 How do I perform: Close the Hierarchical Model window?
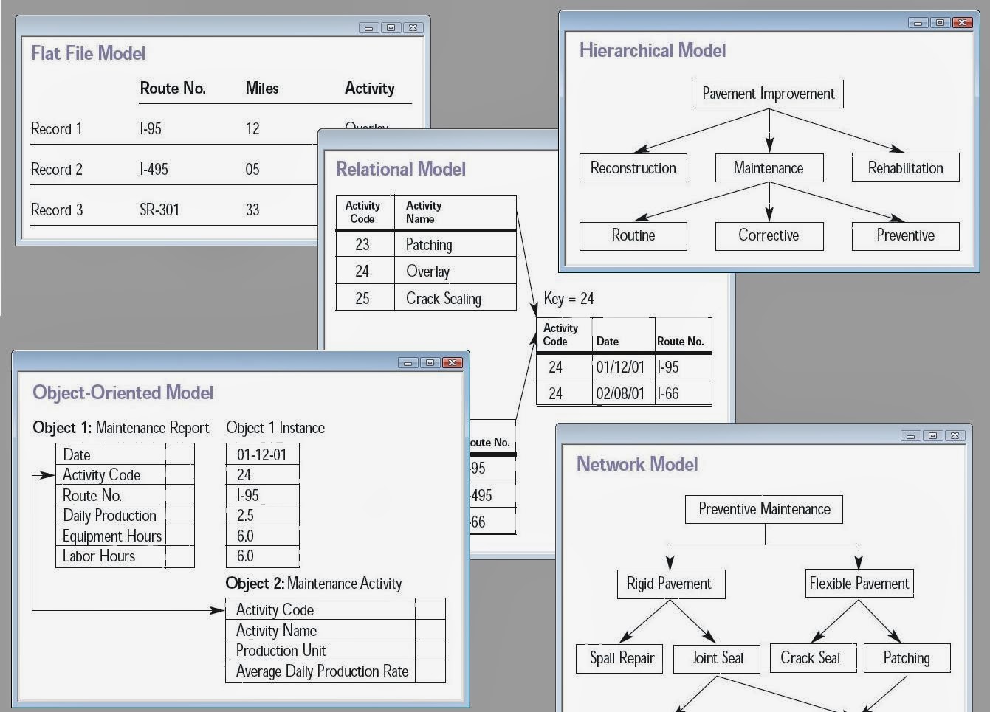point(962,22)
